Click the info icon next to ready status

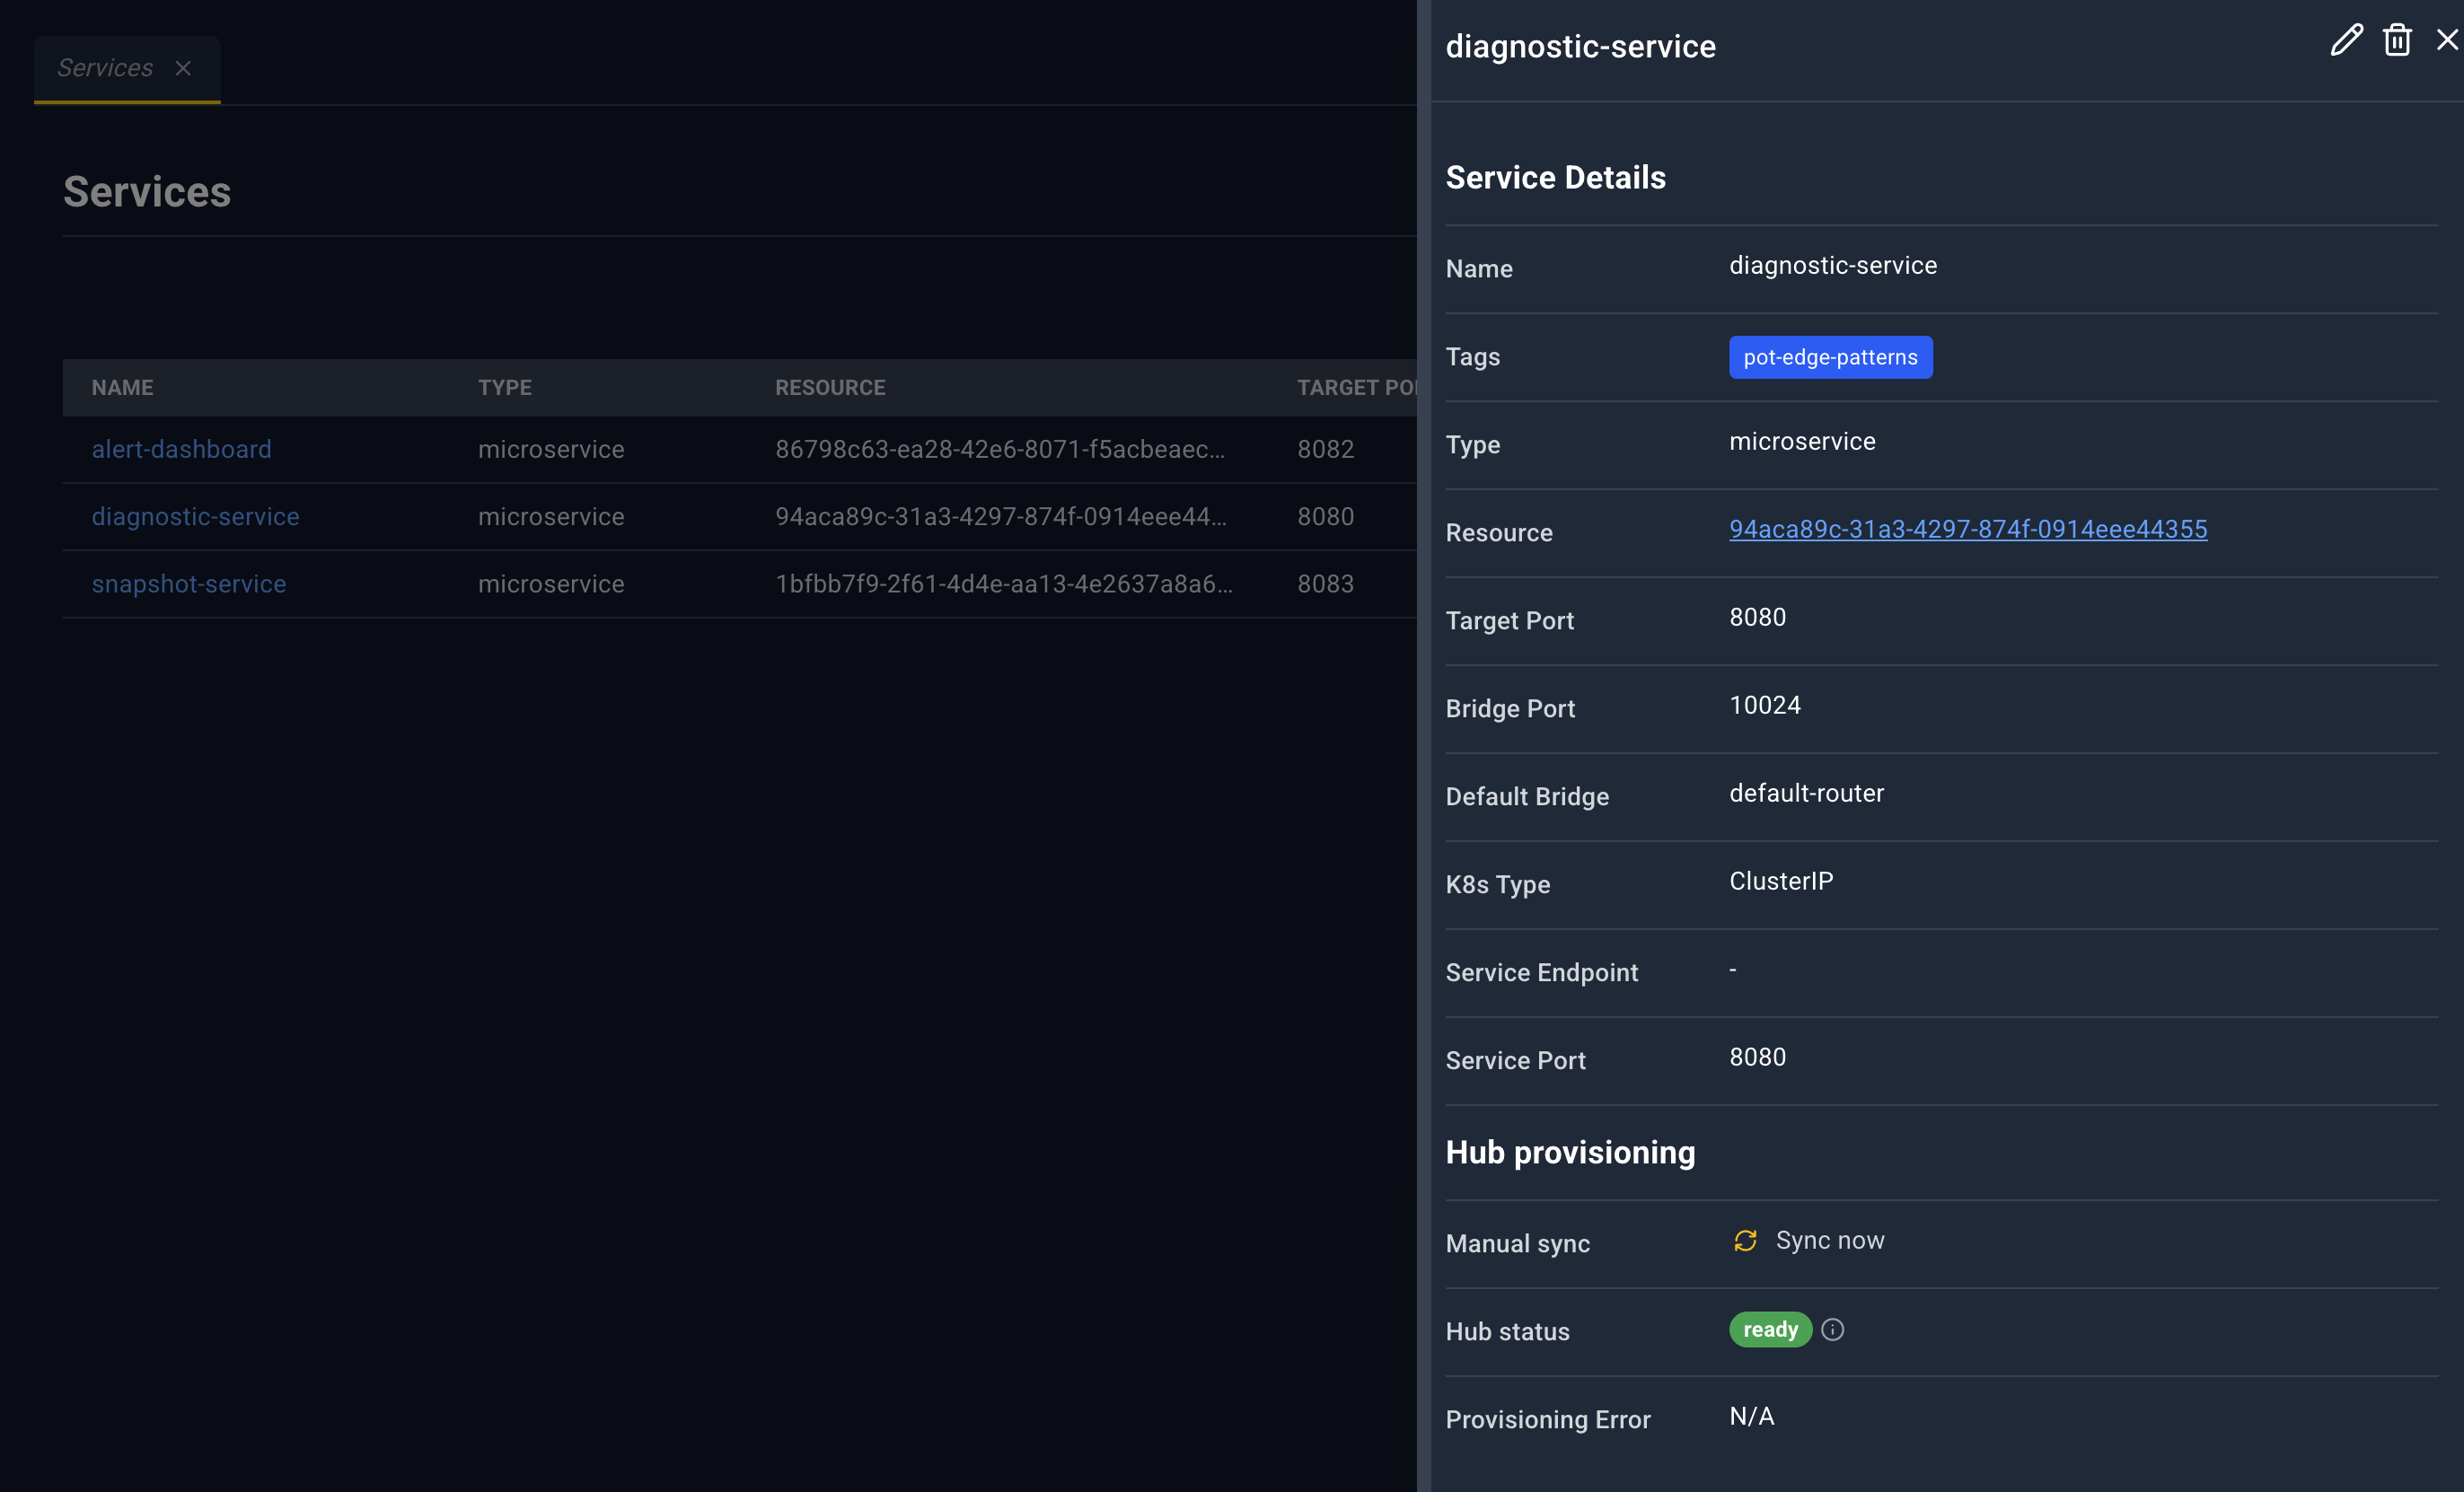tap(1832, 1329)
